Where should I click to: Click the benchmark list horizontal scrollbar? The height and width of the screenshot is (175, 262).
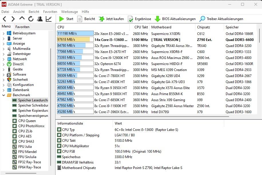(x=145, y=116)
